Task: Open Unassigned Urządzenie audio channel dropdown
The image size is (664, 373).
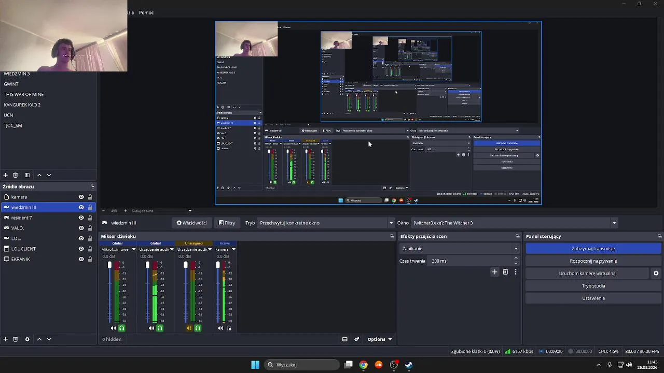Action: click(x=210, y=249)
